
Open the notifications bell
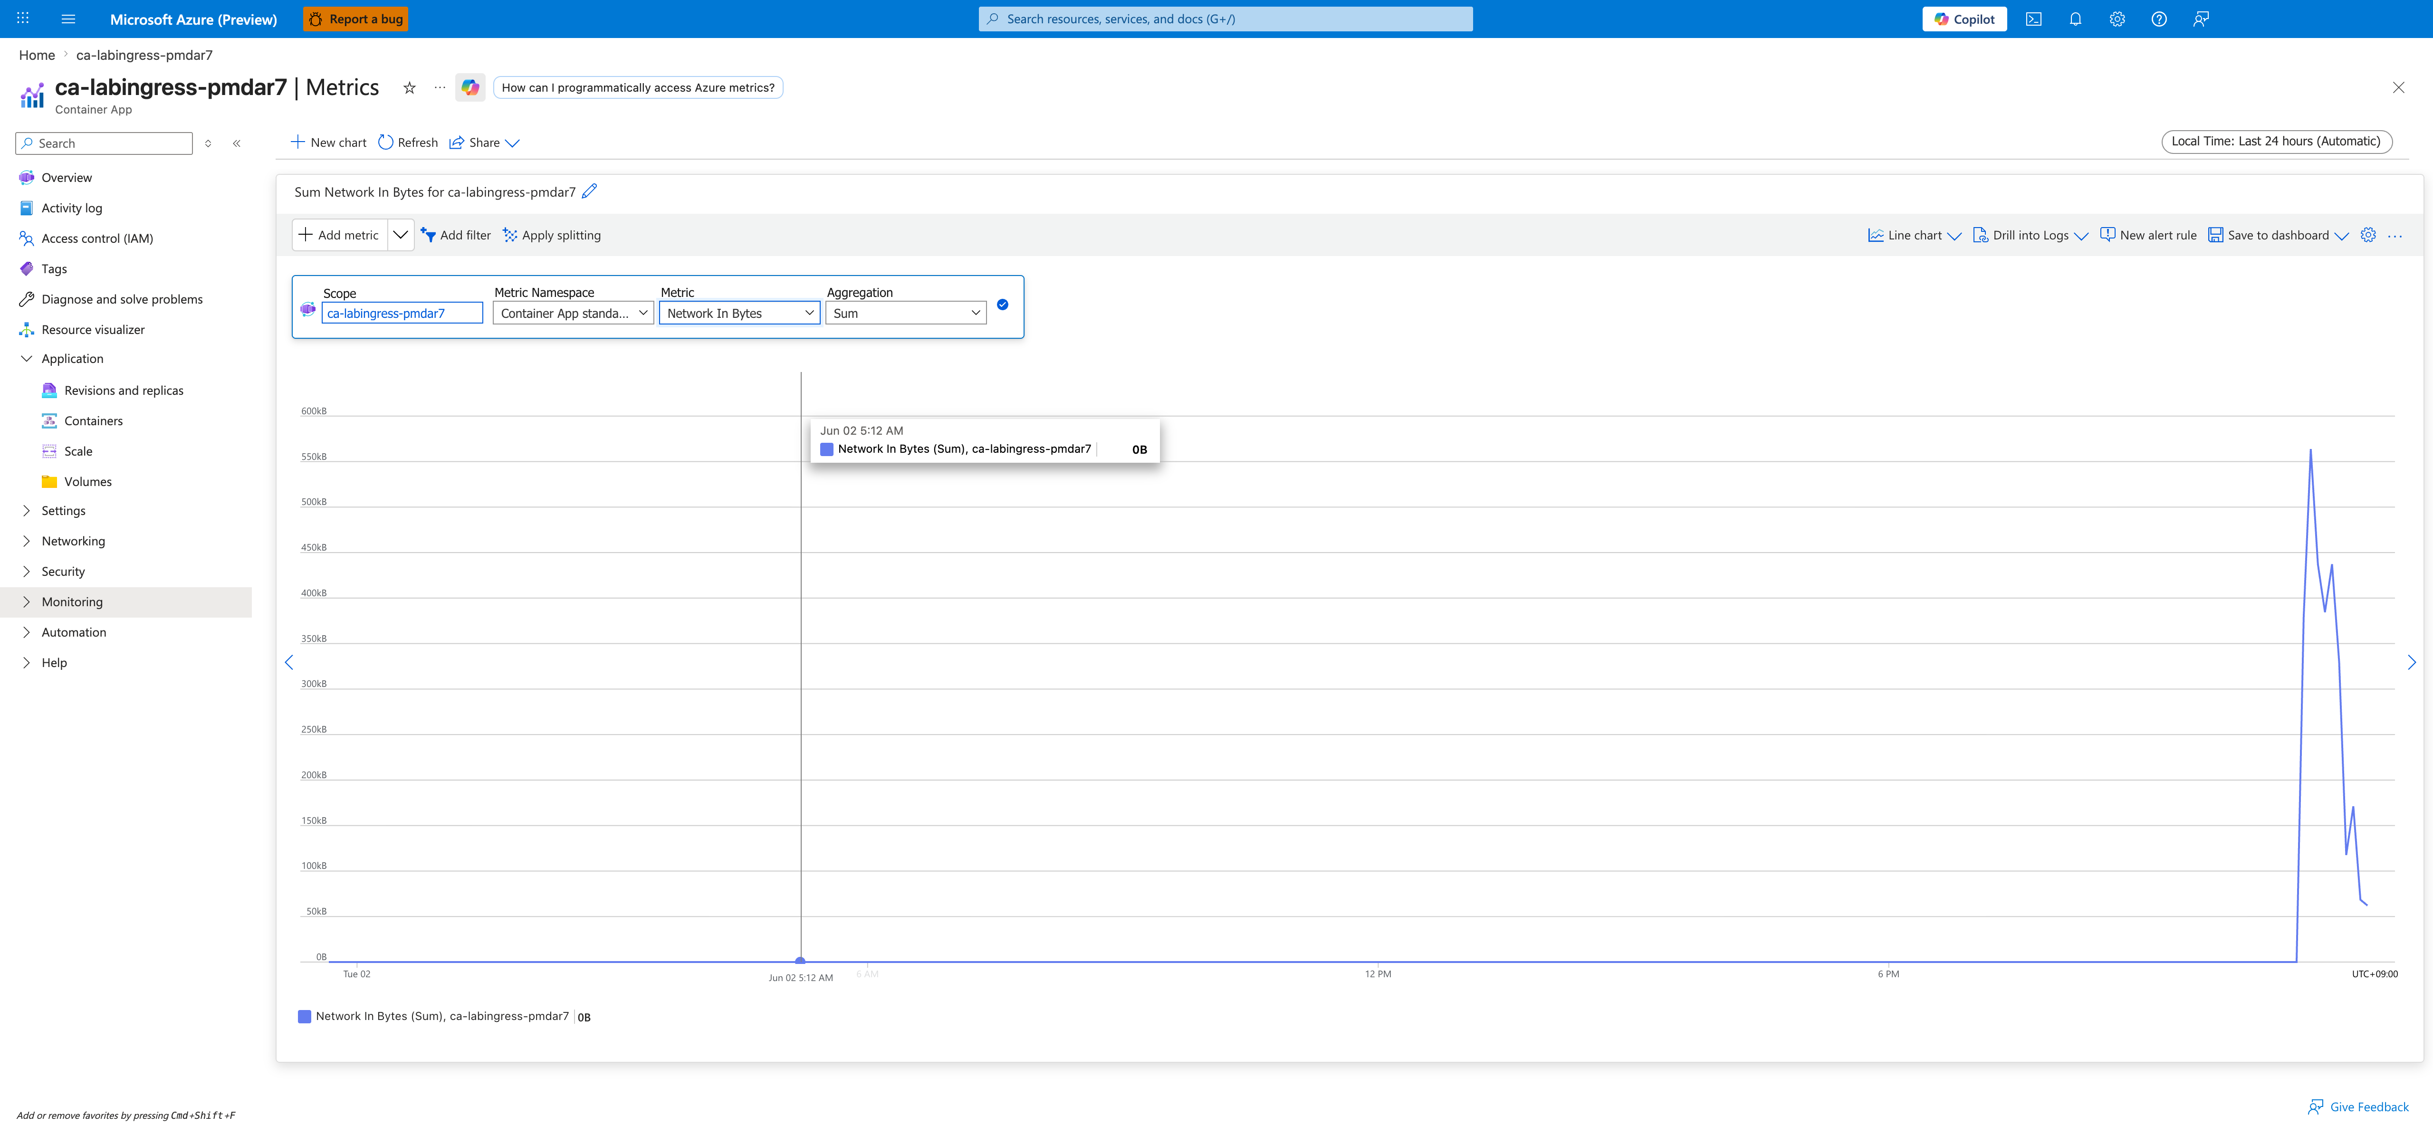pyautogui.click(x=2075, y=19)
